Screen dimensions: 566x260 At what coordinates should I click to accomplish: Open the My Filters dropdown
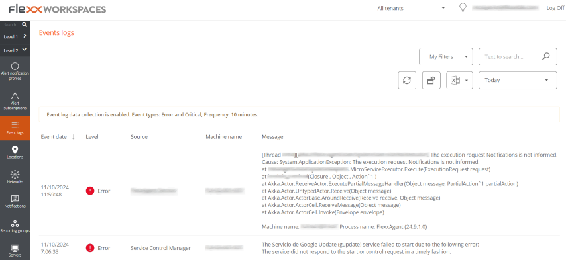click(446, 56)
